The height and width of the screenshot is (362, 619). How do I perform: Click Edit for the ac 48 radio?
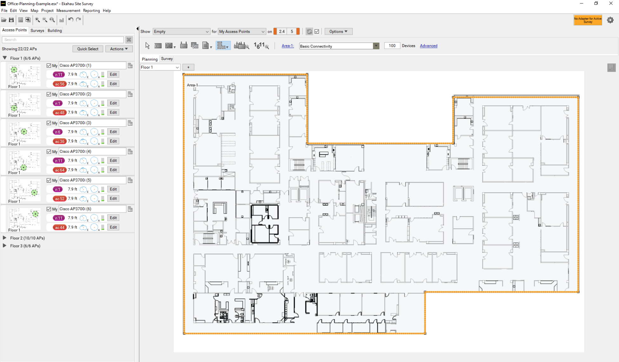(113, 112)
